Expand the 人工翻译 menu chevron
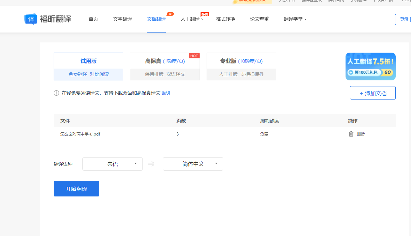 click(202, 19)
